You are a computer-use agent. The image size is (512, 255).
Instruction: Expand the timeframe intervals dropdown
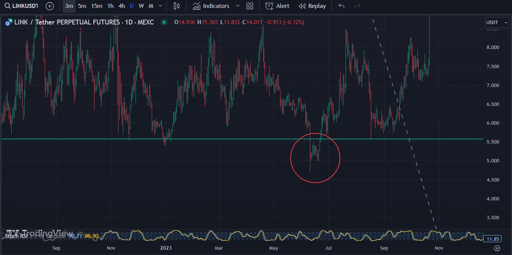[161, 6]
